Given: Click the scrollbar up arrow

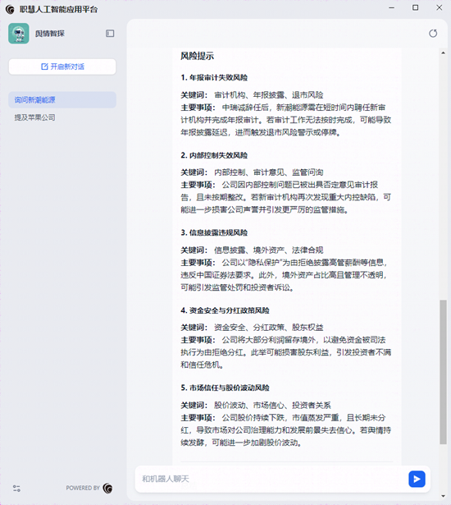Looking at the screenshot, I should 444,53.
